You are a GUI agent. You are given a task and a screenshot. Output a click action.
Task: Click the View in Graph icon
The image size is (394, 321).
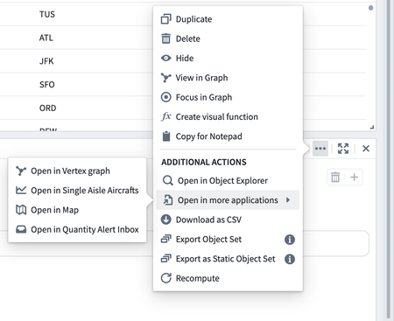[165, 78]
